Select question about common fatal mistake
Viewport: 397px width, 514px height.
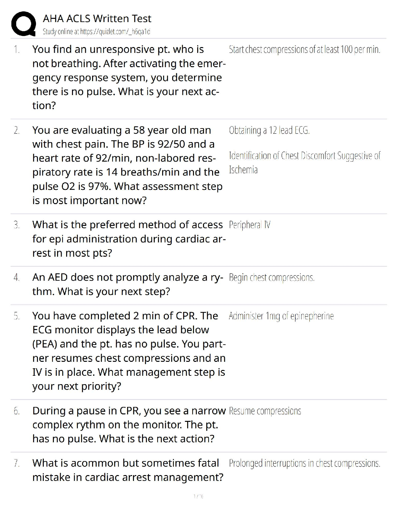[x=127, y=470]
